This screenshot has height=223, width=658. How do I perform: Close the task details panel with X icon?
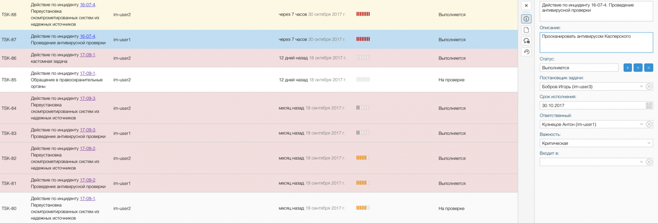(526, 6)
